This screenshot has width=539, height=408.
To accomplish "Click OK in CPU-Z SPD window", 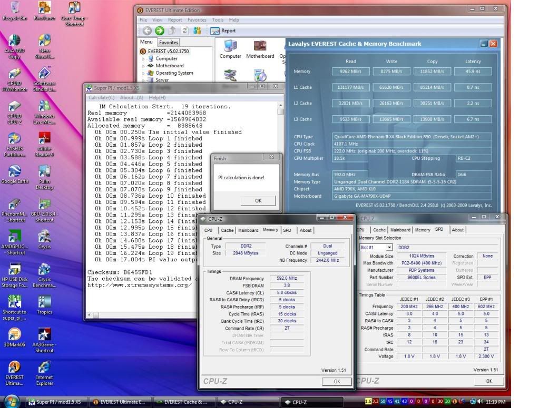I will tap(489, 381).
